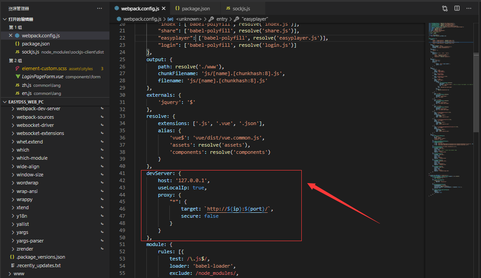Click the 第 2 组 group header

[x=15, y=60]
